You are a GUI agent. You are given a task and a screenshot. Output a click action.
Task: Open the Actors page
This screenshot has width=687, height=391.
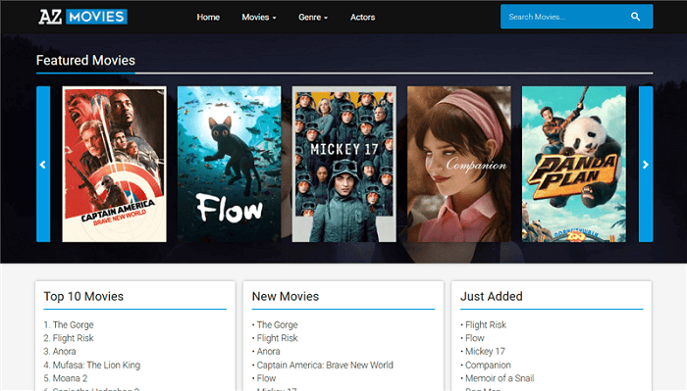362,17
